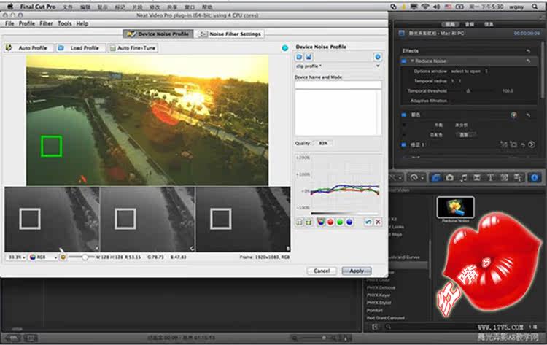The width and height of the screenshot is (547, 345).
Task: Click the G channel grayscale preview
Action: (147, 219)
